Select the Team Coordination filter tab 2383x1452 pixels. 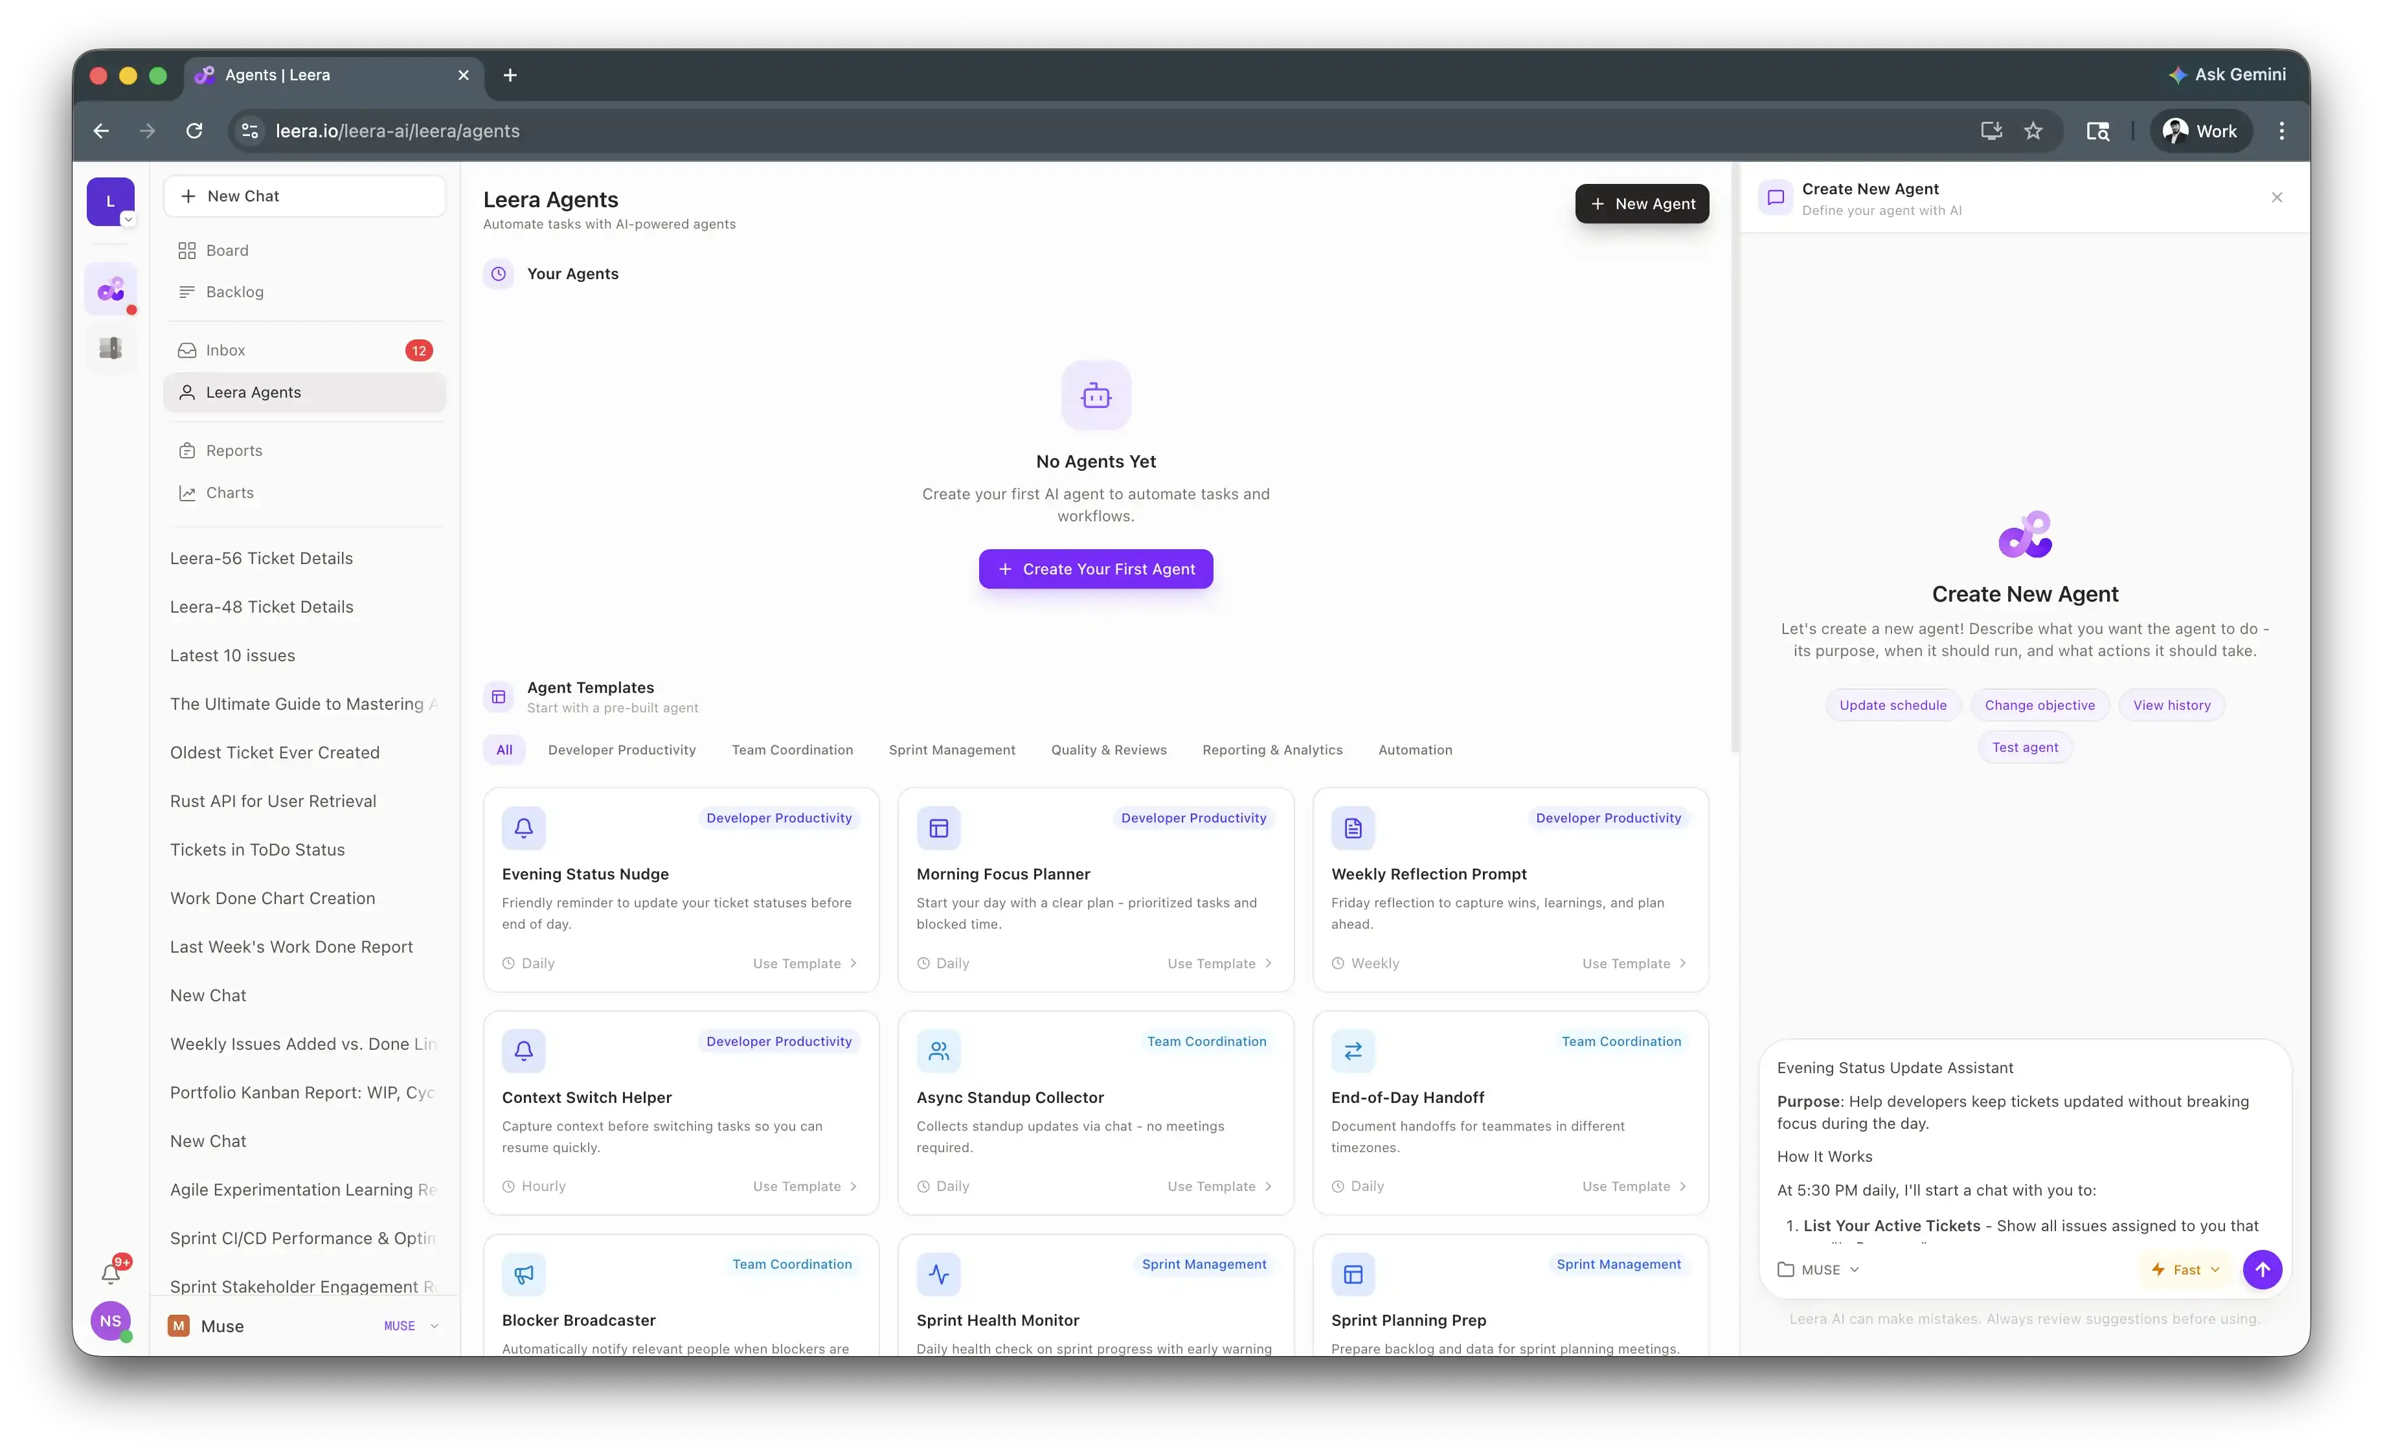[792, 750]
